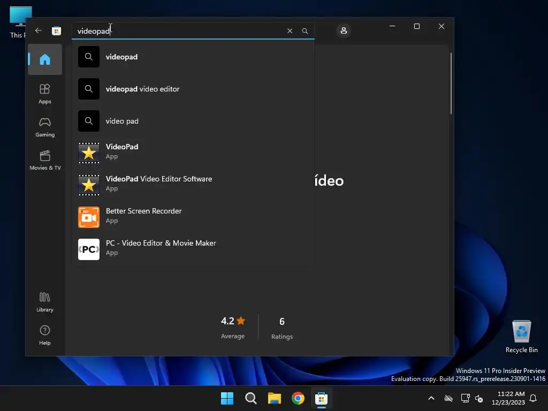This screenshot has width=548, height=411.
Task: Select the This PC desktop icon
Action: [18, 22]
